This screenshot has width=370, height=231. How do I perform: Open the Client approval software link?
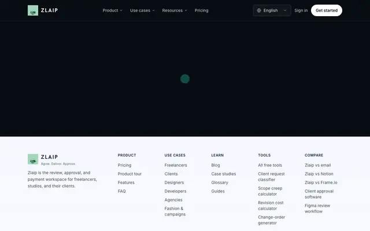[x=319, y=194]
